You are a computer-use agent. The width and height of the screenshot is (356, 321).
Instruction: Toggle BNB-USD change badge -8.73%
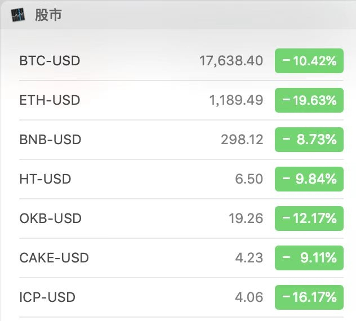click(x=309, y=140)
